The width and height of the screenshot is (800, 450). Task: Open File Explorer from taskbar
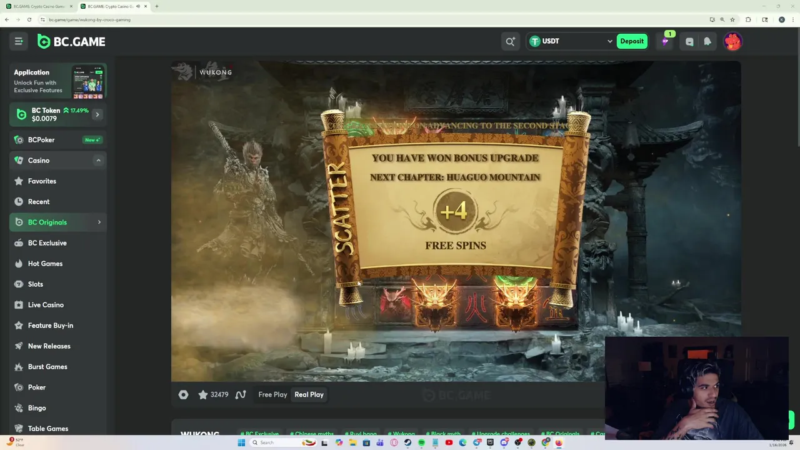point(352,442)
